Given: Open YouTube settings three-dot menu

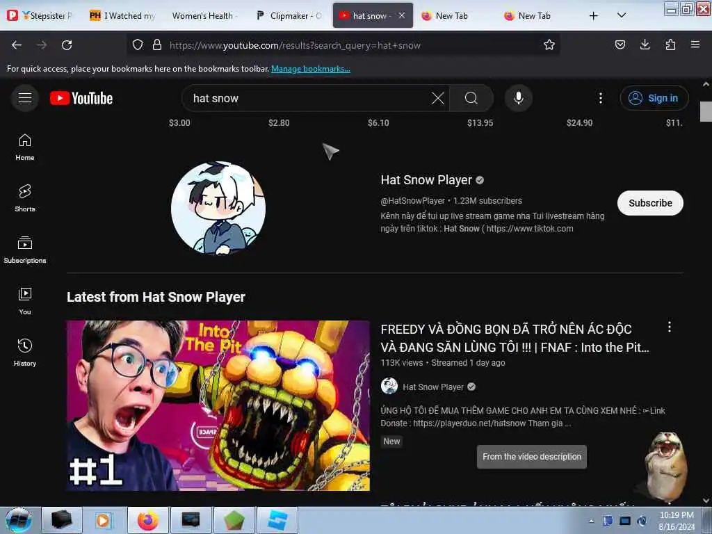Looking at the screenshot, I should click(x=600, y=98).
